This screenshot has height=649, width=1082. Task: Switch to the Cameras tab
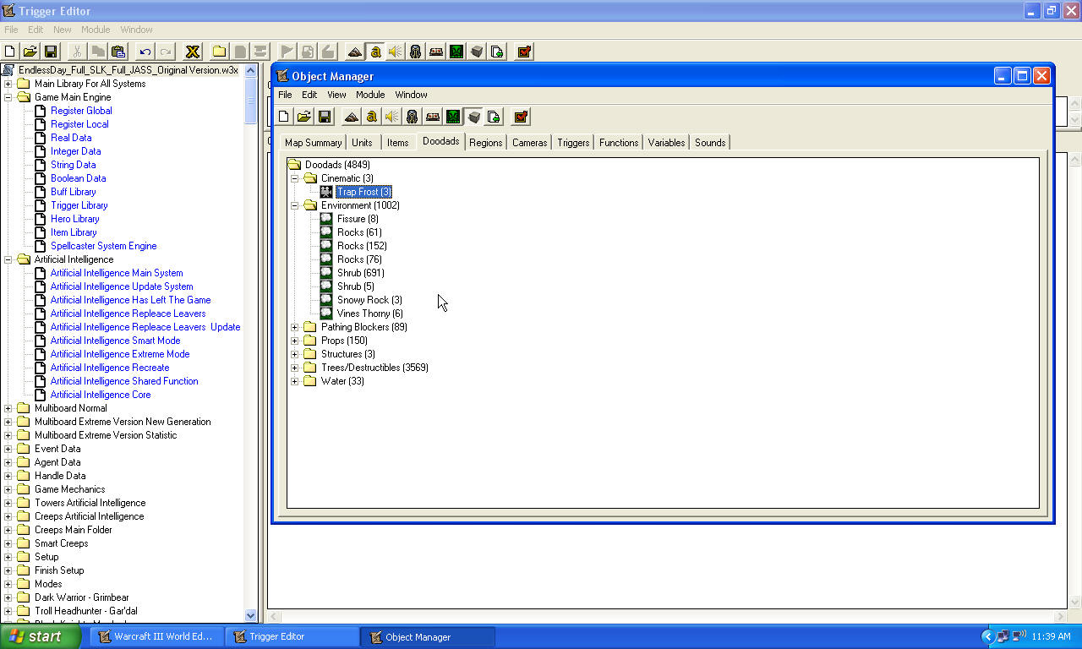tap(530, 143)
